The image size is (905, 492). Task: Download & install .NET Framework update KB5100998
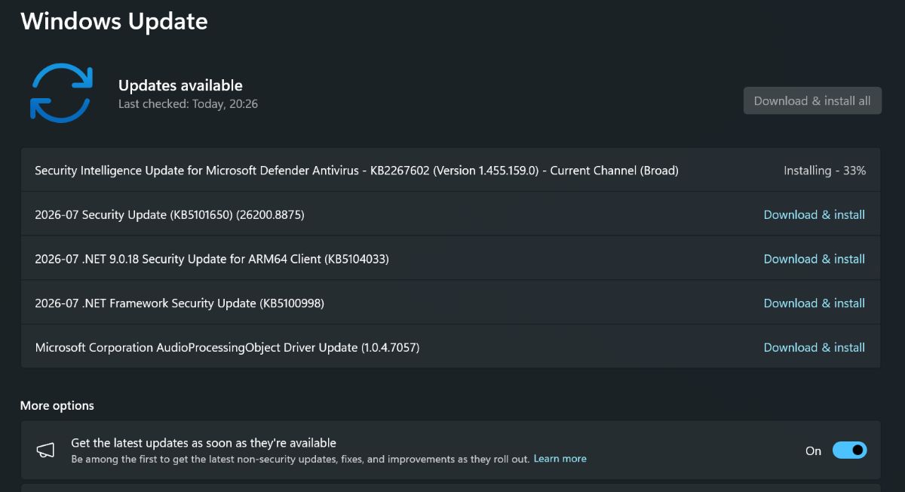tap(814, 303)
